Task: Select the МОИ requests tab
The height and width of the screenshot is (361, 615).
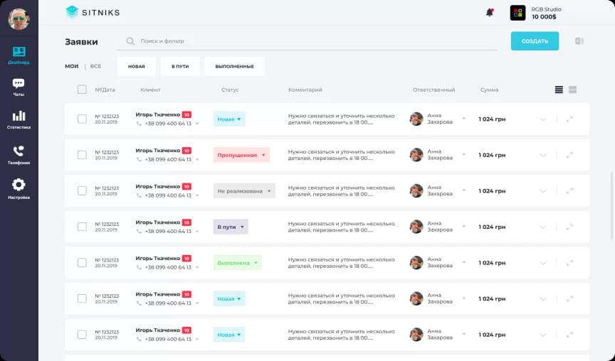Action: [x=72, y=66]
